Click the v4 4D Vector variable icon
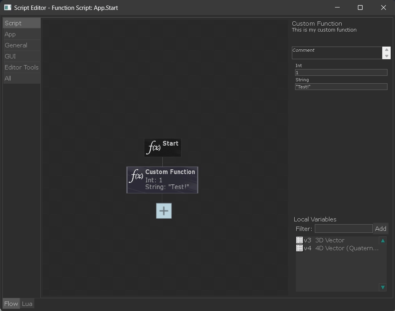The image size is (395, 311). tap(299, 248)
